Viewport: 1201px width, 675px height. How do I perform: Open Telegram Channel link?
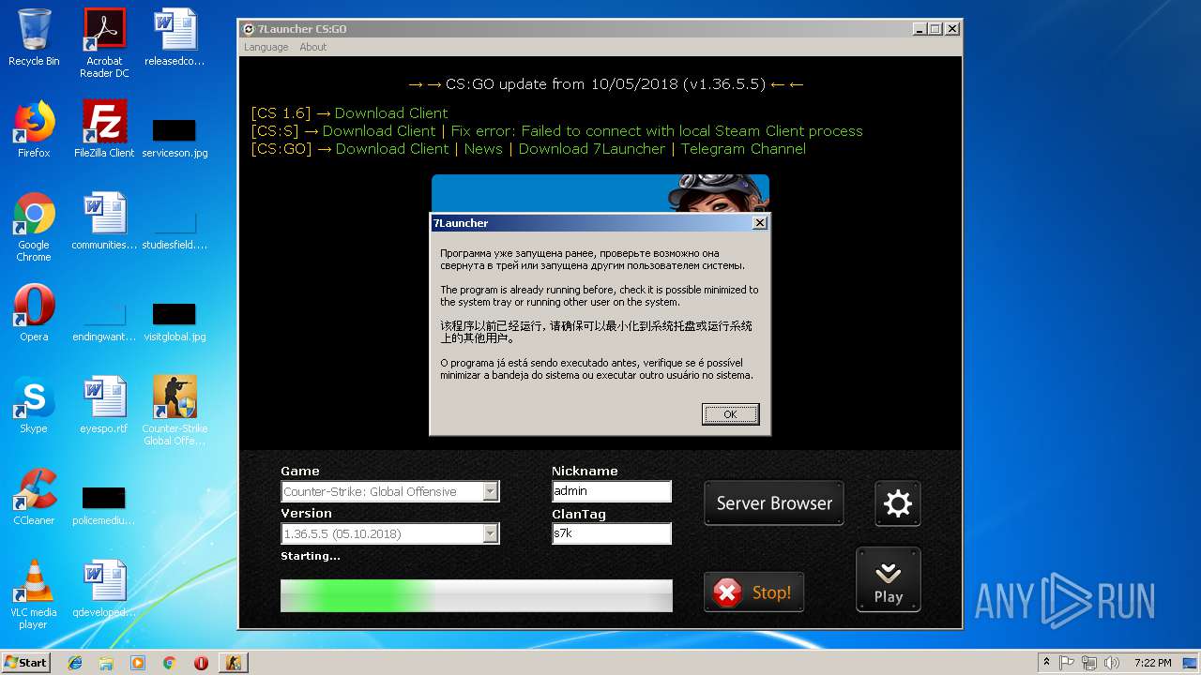click(743, 149)
